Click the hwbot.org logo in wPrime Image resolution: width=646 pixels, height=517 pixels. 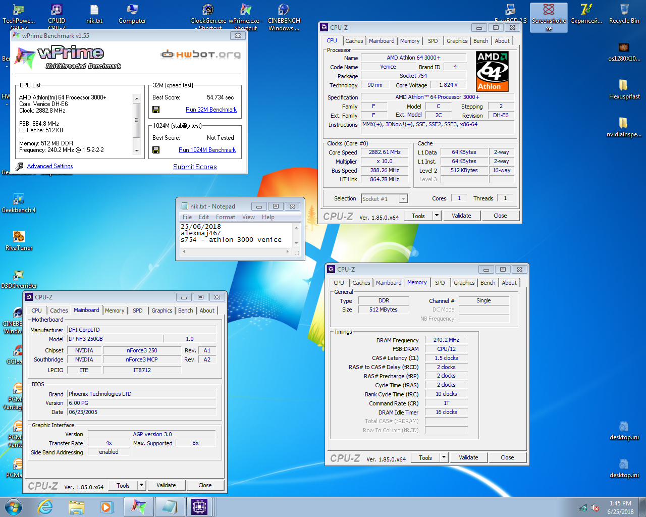[x=200, y=55]
